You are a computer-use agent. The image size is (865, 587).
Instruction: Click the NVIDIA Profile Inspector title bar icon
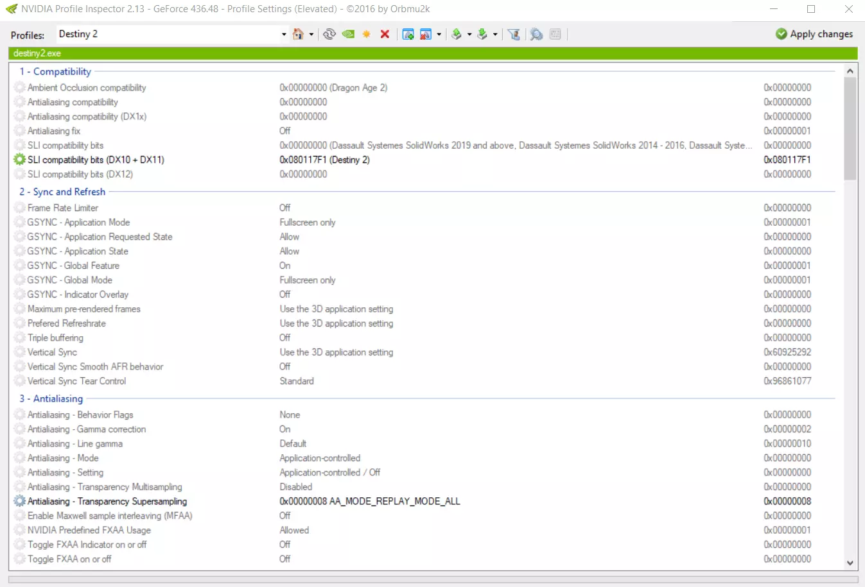click(x=12, y=9)
